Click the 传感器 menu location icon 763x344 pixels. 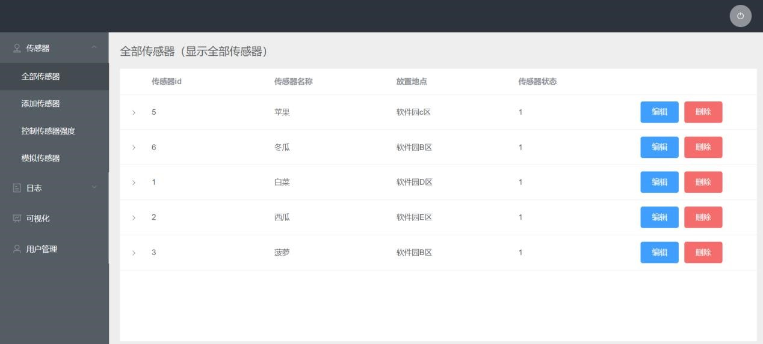pyautogui.click(x=17, y=48)
